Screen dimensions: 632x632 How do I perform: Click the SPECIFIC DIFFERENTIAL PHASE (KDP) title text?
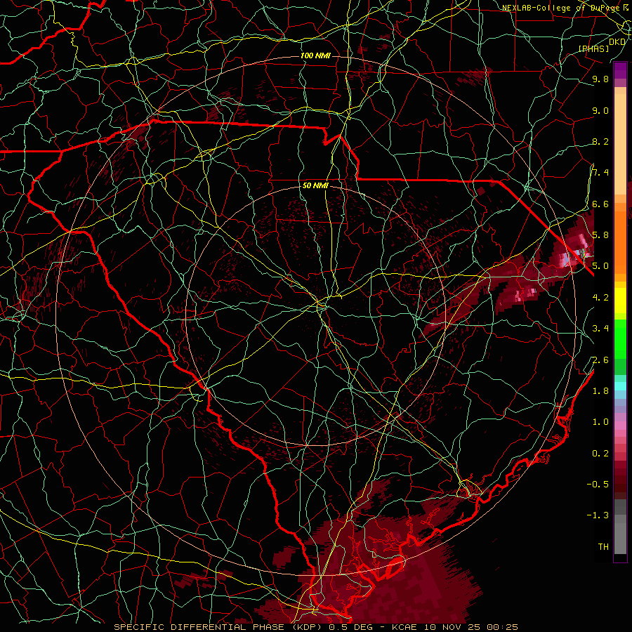219,627
